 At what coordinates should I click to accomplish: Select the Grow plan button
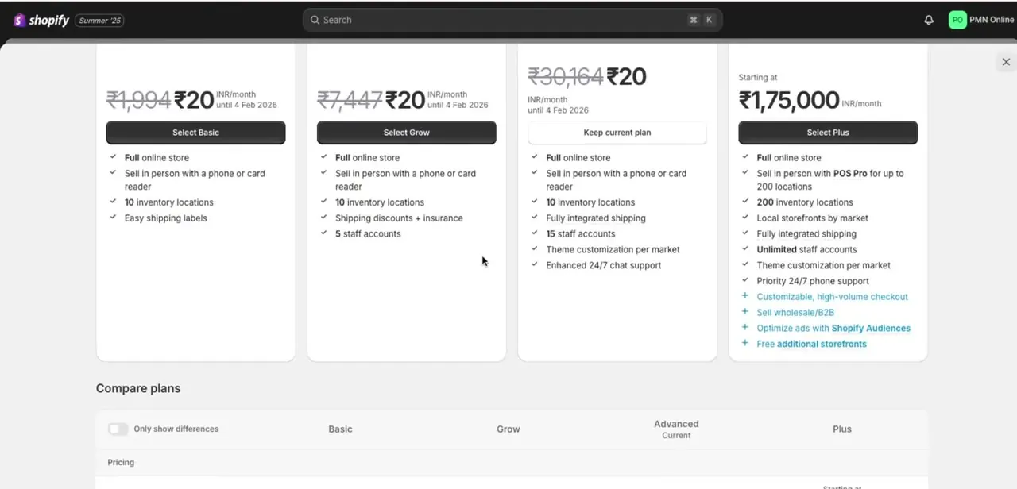point(406,133)
